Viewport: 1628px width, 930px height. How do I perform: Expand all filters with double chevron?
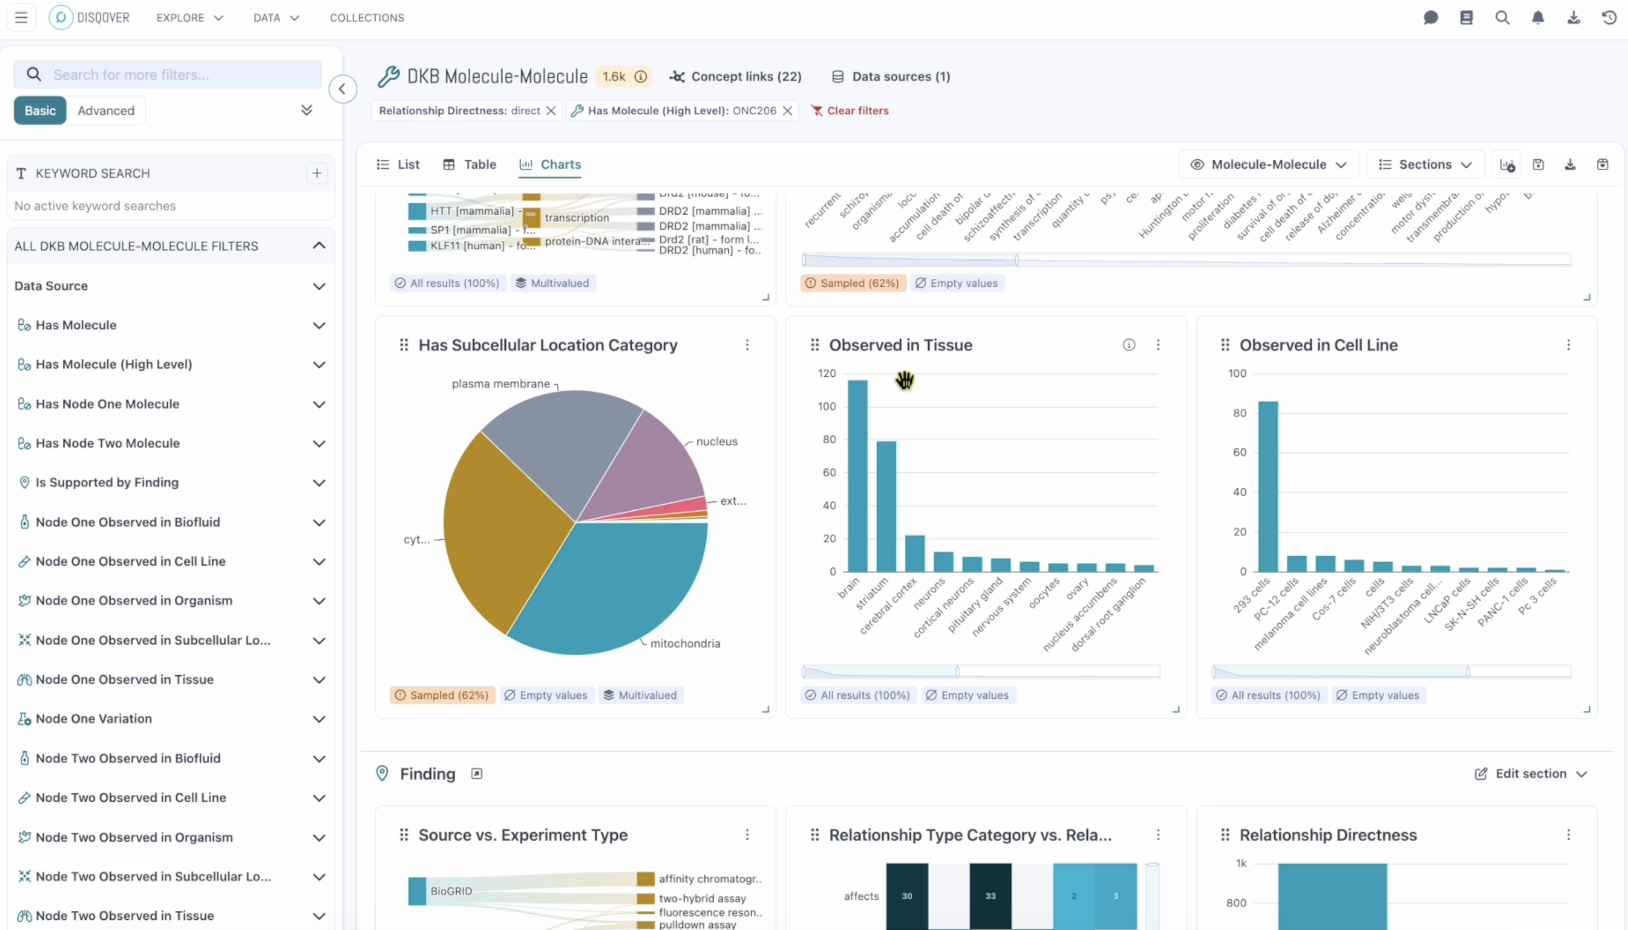(x=307, y=111)
